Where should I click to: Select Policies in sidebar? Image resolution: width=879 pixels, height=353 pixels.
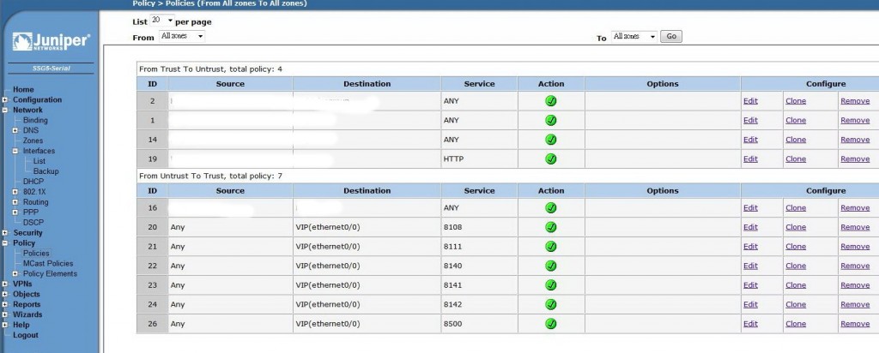(36, 254)
